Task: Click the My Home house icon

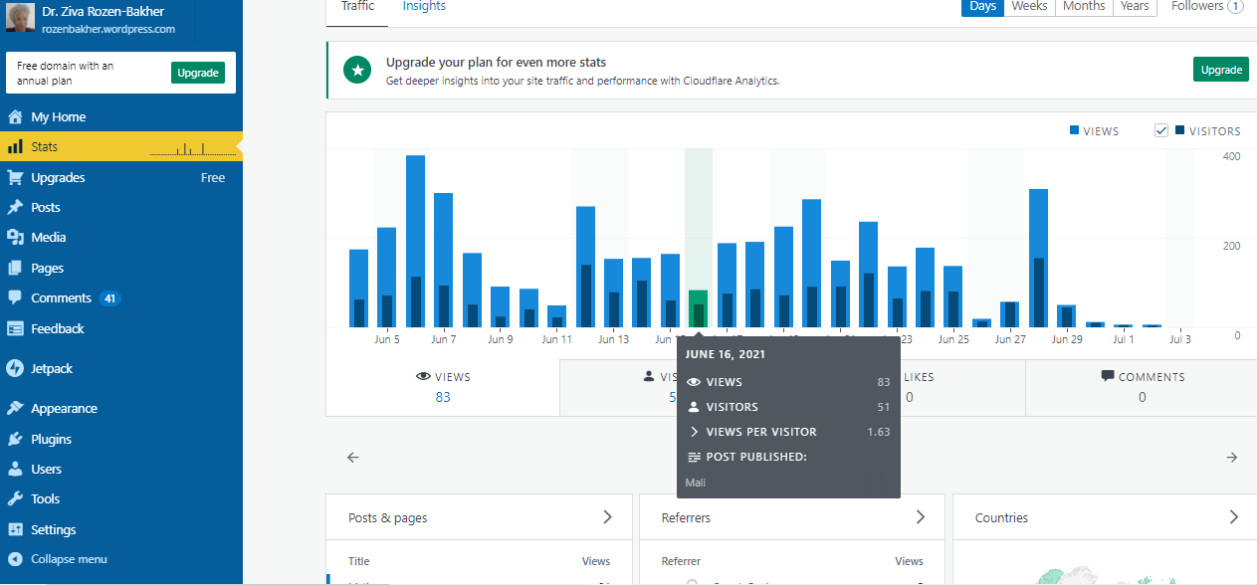Action: 15,116
